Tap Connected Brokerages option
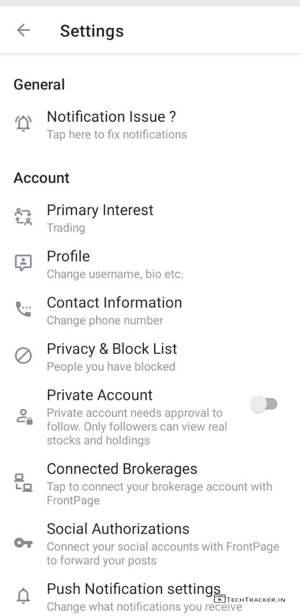This screenshot has height=616, width=300. click(122, 469)
